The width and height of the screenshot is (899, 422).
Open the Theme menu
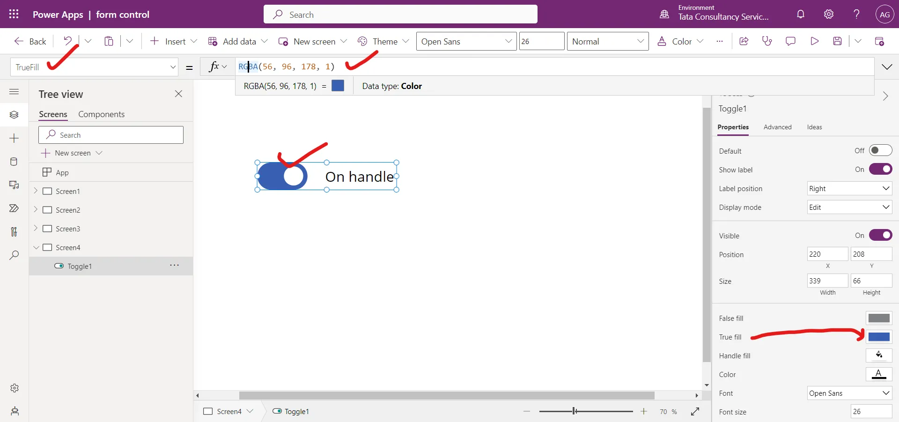click(383, 41)
